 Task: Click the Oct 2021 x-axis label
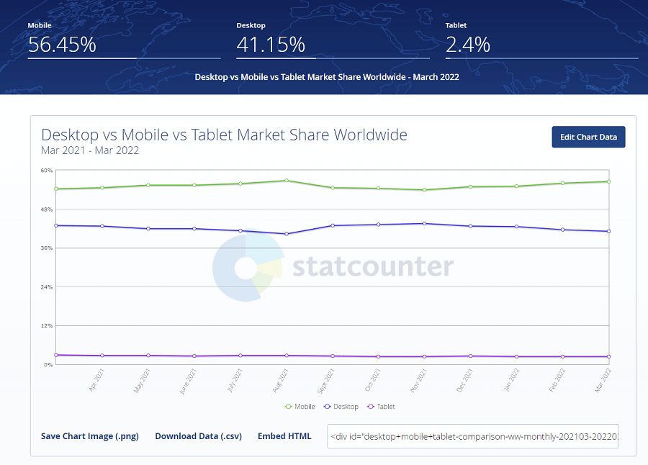pyautogui.click(x=373, y=380)
